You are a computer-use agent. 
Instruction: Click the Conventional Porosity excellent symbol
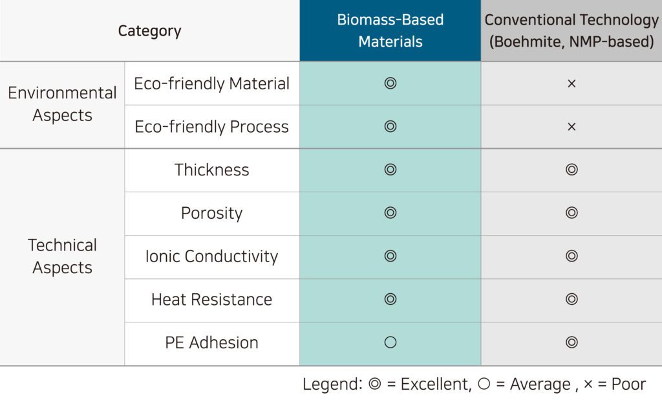coord(571,213)
